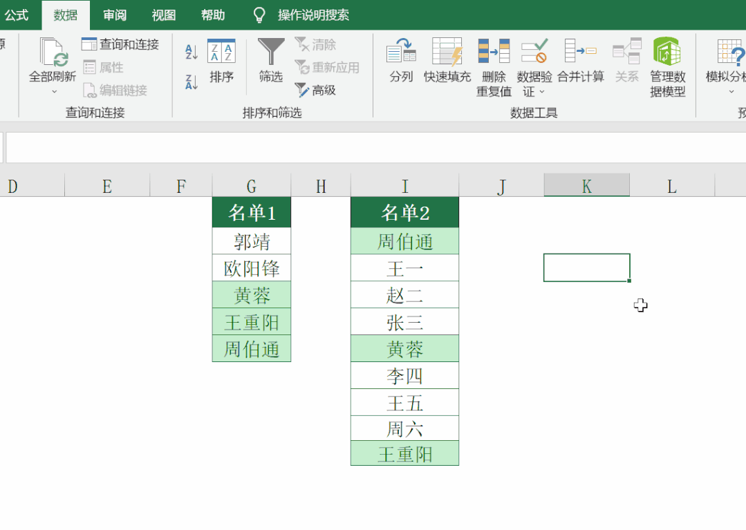Image resolution: width=746 pixels, height=530 pixels.
Task: Click Remove Duplicates (删除重复值)
Action: pos(494,68)
